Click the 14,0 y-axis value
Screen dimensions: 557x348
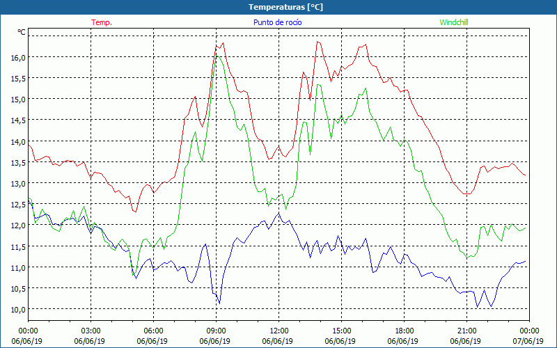click(18, 141)
